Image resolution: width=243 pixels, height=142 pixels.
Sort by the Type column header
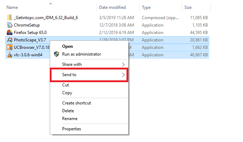click(x=146, y=7)
